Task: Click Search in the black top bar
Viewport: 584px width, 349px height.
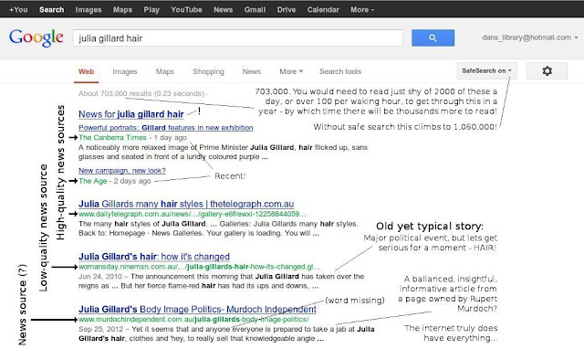Action: 51,10
